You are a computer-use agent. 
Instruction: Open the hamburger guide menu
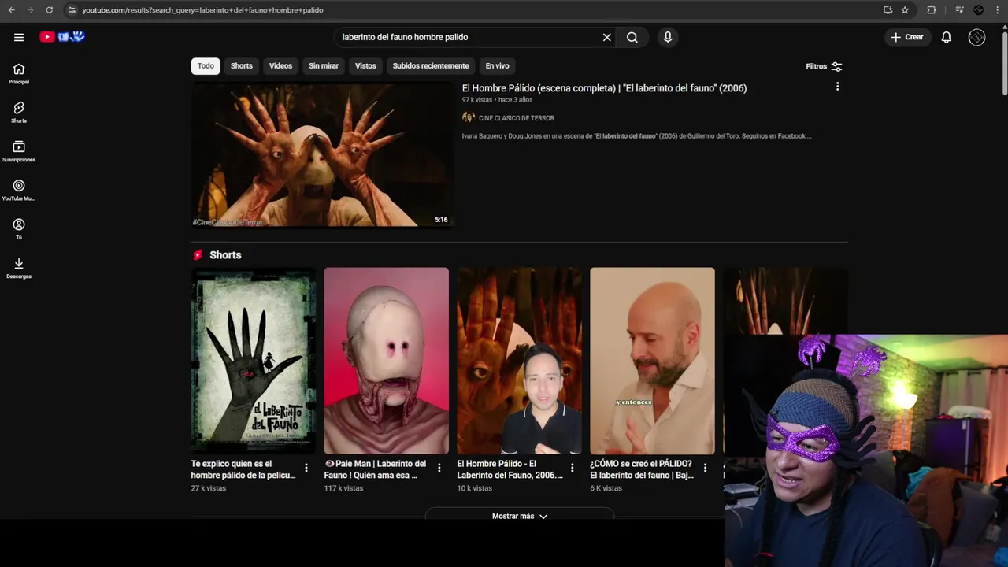(19, 37)
